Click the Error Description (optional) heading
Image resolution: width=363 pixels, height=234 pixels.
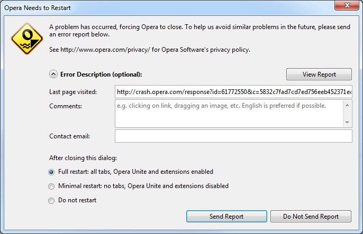[x=101, y=74]
